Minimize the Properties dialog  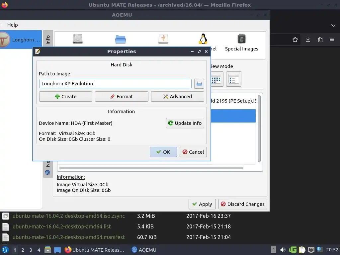pos(192,51)
